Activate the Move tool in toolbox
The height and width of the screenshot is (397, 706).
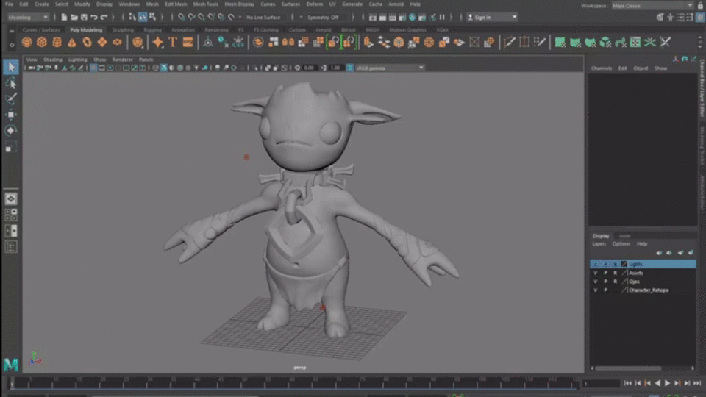[x=11, y=115]
